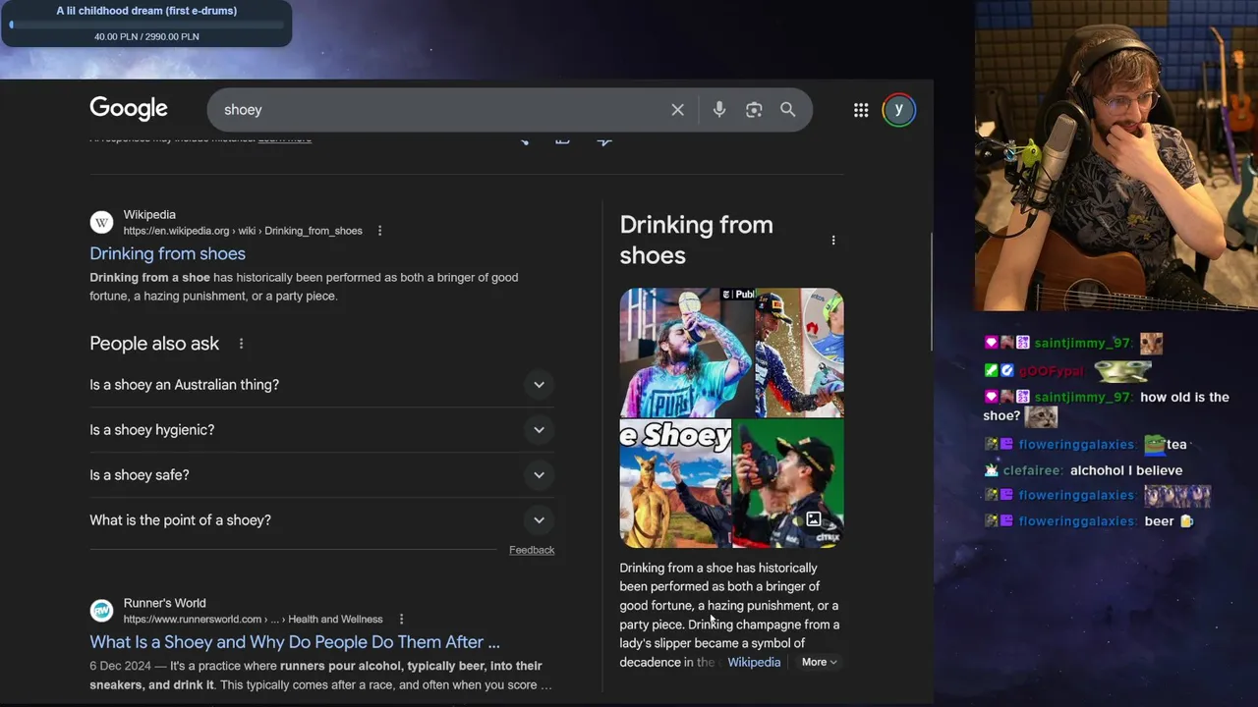Click saintjimmy_97 'how old is the shoe?' message
This screenshot has height=707, width=1258.
click(1107, 407)
